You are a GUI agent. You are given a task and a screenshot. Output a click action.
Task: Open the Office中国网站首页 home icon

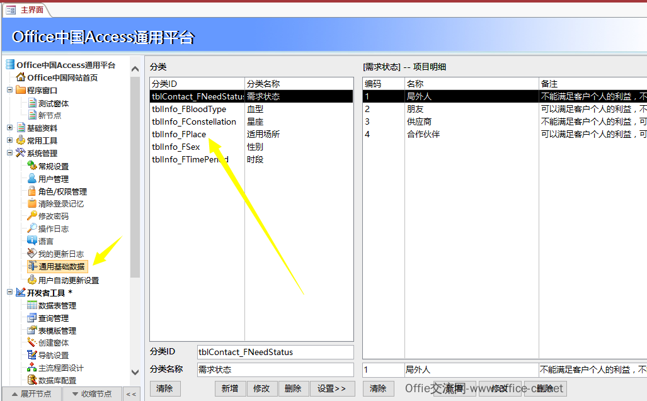[x=21, y=77]
